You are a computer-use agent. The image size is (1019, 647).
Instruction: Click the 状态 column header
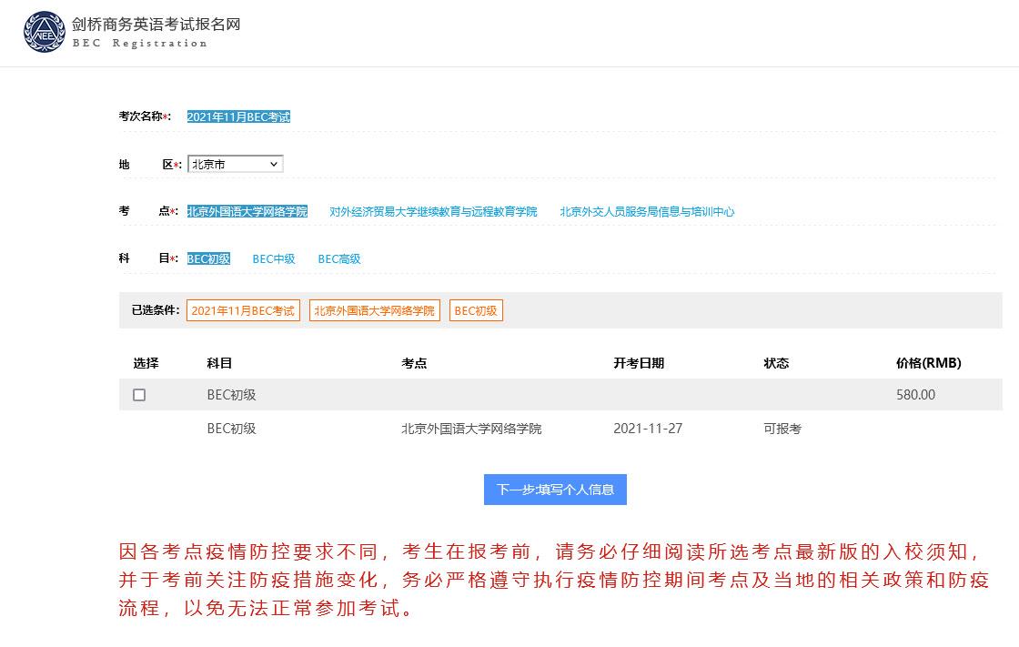tap(776, 363)
